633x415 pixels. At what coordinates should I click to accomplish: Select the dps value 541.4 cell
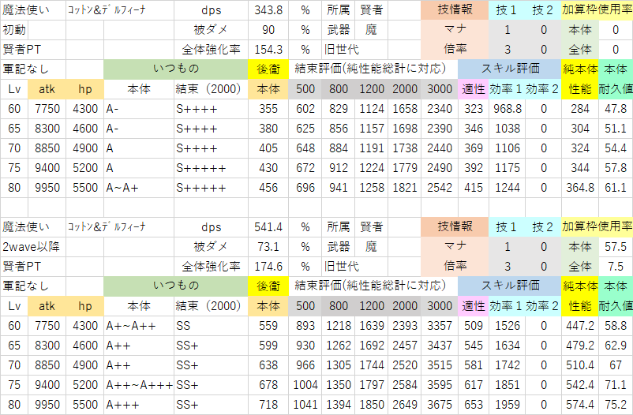tap(268, 227)
